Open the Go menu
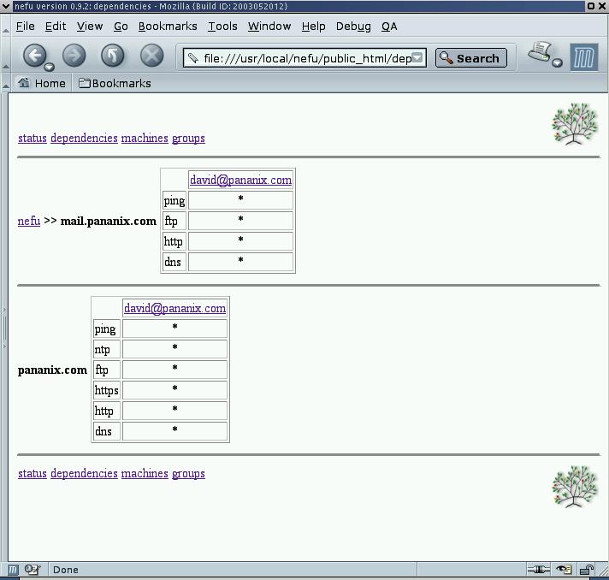609x580 pixels. tap(121, 27)
